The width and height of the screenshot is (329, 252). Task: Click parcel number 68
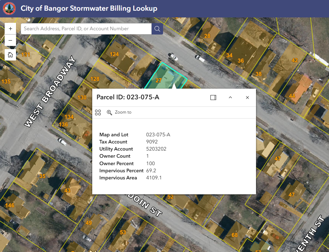coord(235,235)
